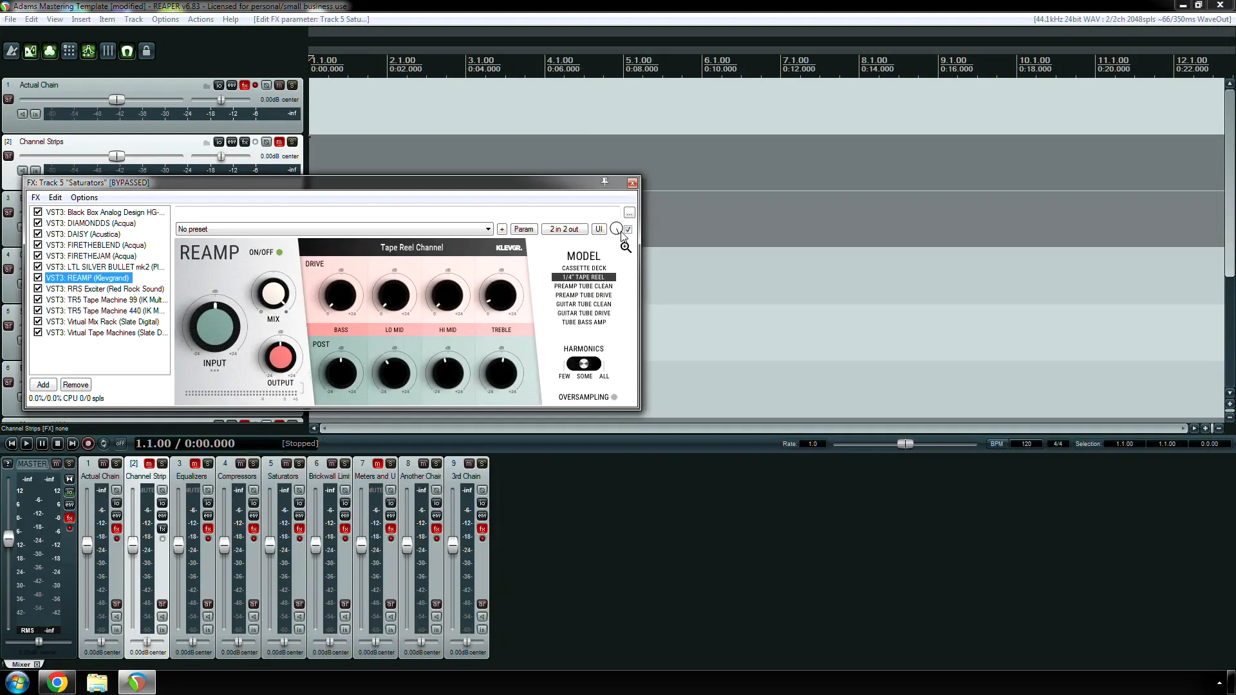This screenshot has height=695, width=1236.
Task: Click the 2 in 2 out routing button
Action: pyautogui.click(x=564, y=228)
